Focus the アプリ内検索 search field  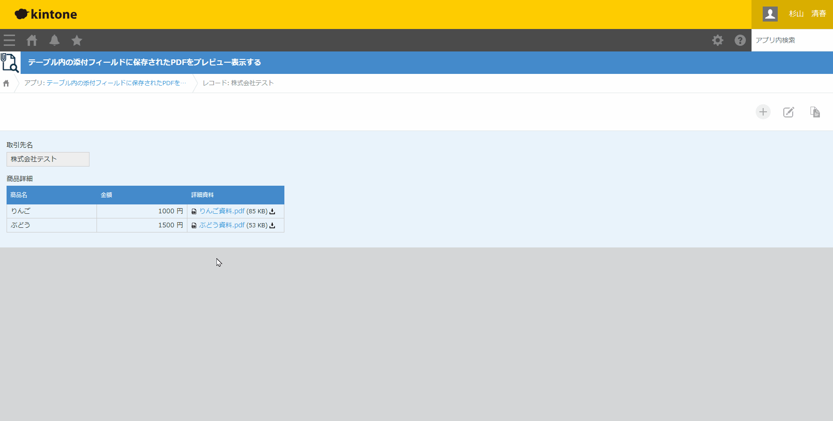(792, 40)
